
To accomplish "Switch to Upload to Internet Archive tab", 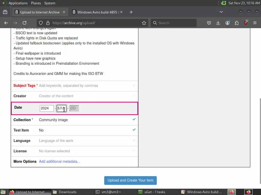I will click(x=40, y=12).
